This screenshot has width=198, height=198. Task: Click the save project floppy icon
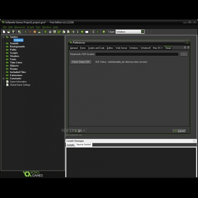point(13,32)
